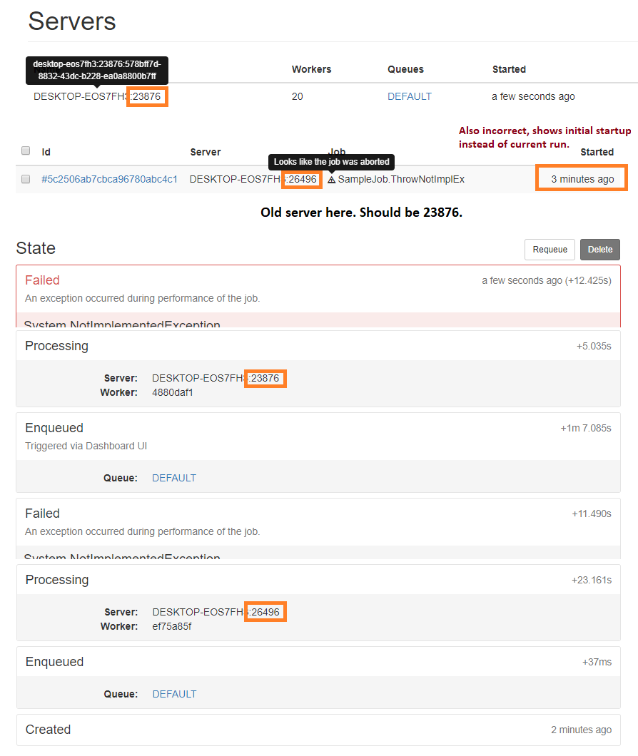Click the worker id 4880daf1 in Processing state

[173, 392]
